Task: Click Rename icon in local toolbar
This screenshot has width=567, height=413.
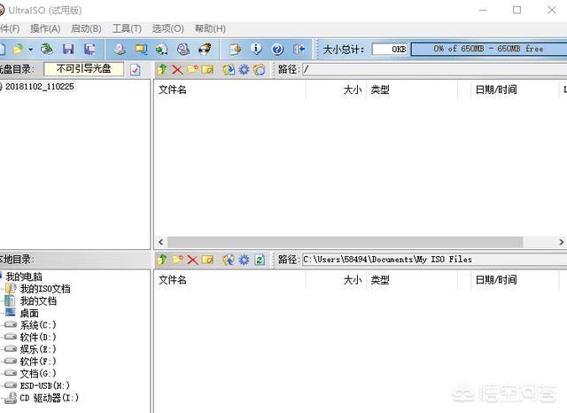Action: coord(207,260)
